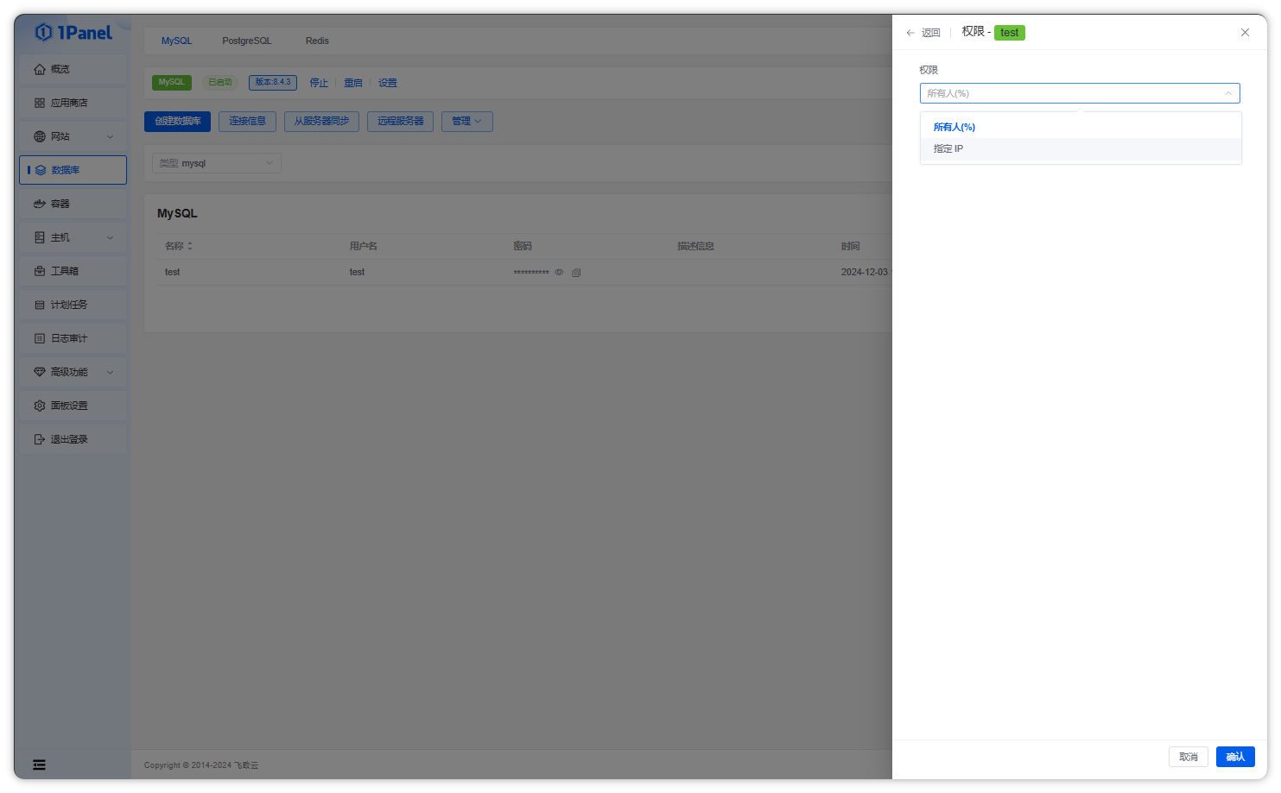Switch to the Redis tab
This screenshot has width=1281, height=793.
pyautogui.click(x=317, y=41)
